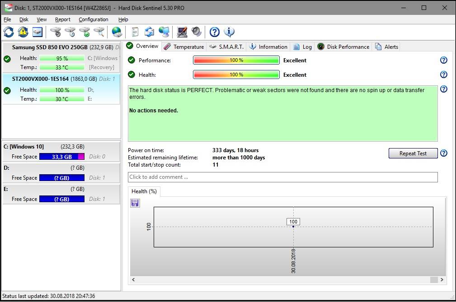Click the refresh icon with yellow warning triangle
The image size is (456, 302).
pyautogui.click(x=23, y=32)
